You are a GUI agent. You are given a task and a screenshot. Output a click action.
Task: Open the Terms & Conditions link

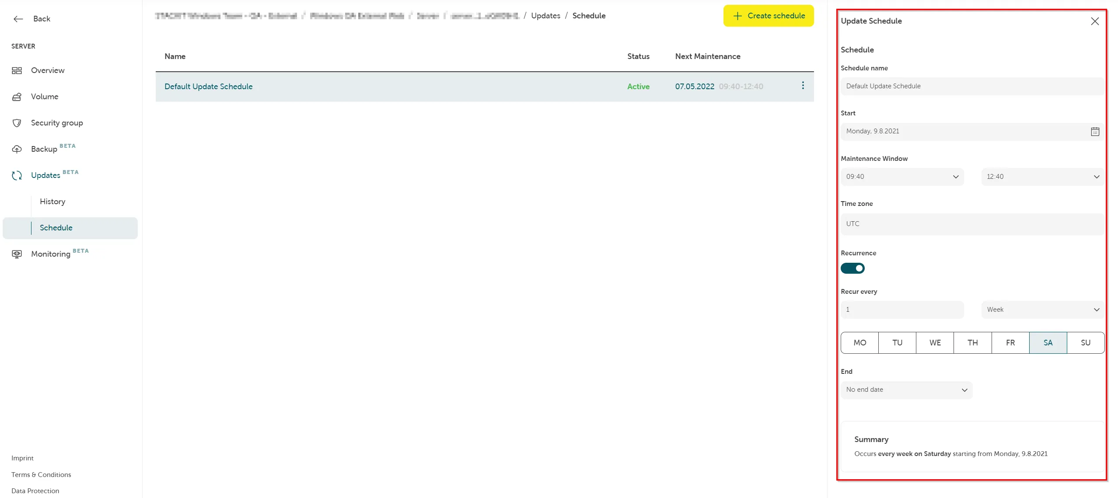(41, 474)
